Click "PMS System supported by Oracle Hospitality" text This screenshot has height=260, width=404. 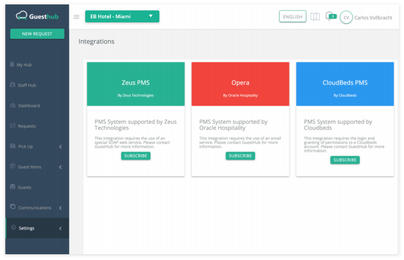pos(233,125)
